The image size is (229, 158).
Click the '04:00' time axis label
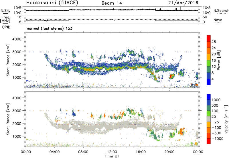[54, 152]
